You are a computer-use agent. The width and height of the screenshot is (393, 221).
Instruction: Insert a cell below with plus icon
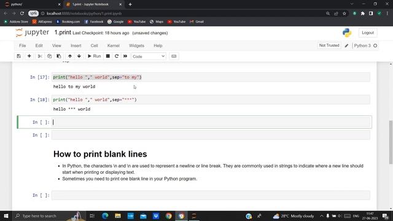[29, 56]
